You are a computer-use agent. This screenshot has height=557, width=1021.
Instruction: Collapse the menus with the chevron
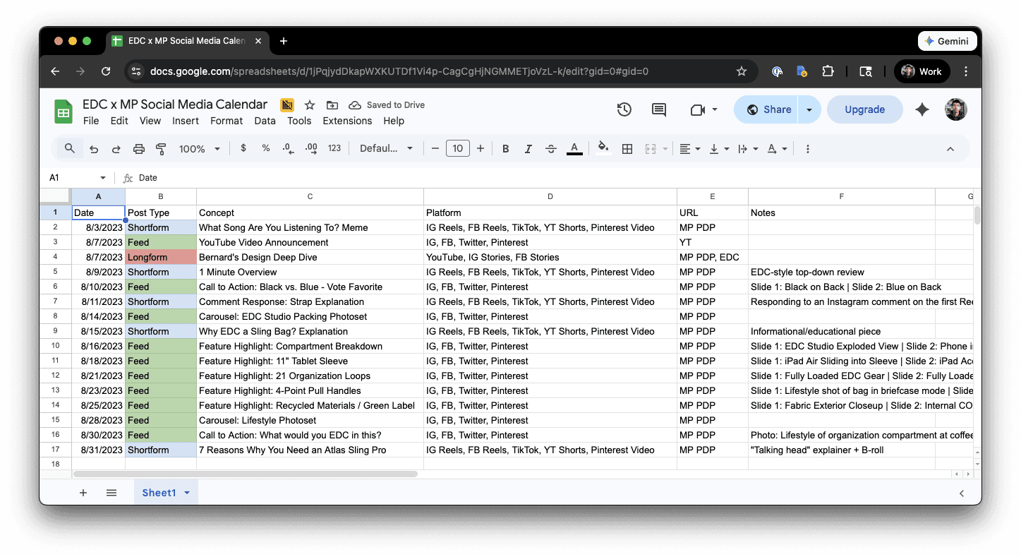950,149
